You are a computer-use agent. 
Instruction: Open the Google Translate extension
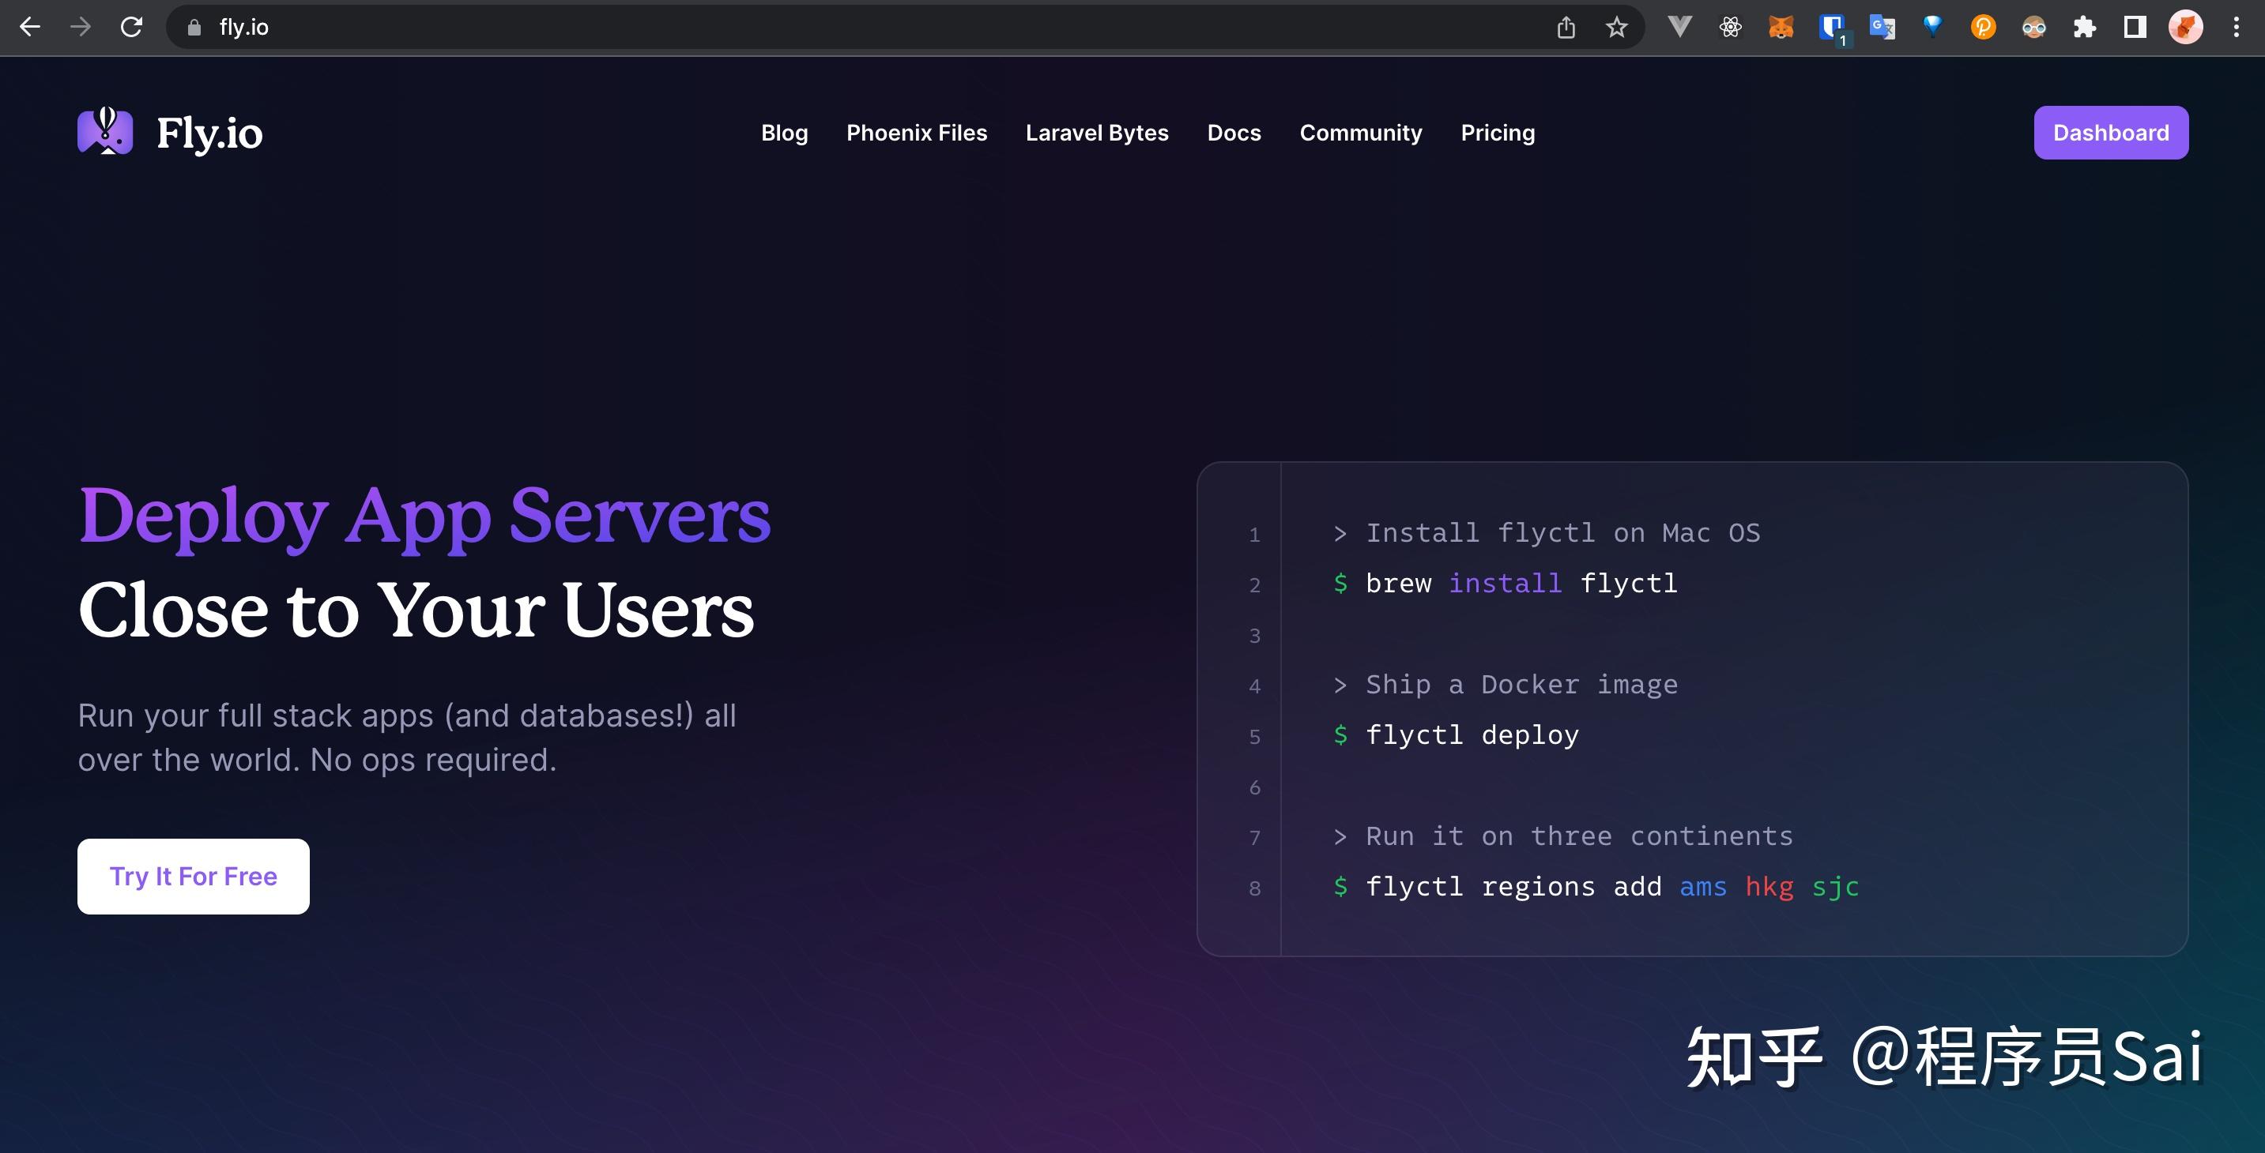1882,27
